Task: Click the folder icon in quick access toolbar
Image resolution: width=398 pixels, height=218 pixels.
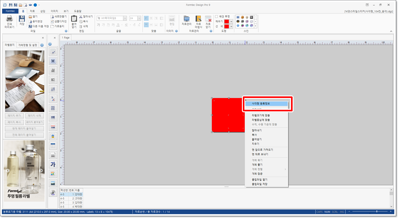Action: tap(20, 5)
